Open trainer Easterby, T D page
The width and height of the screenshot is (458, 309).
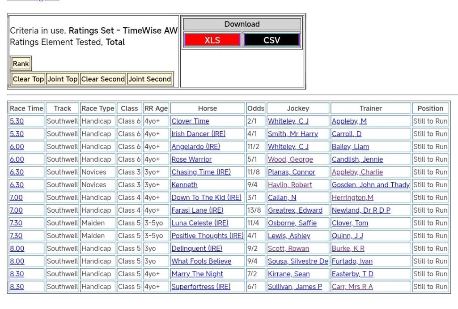[x=352, y=274]
